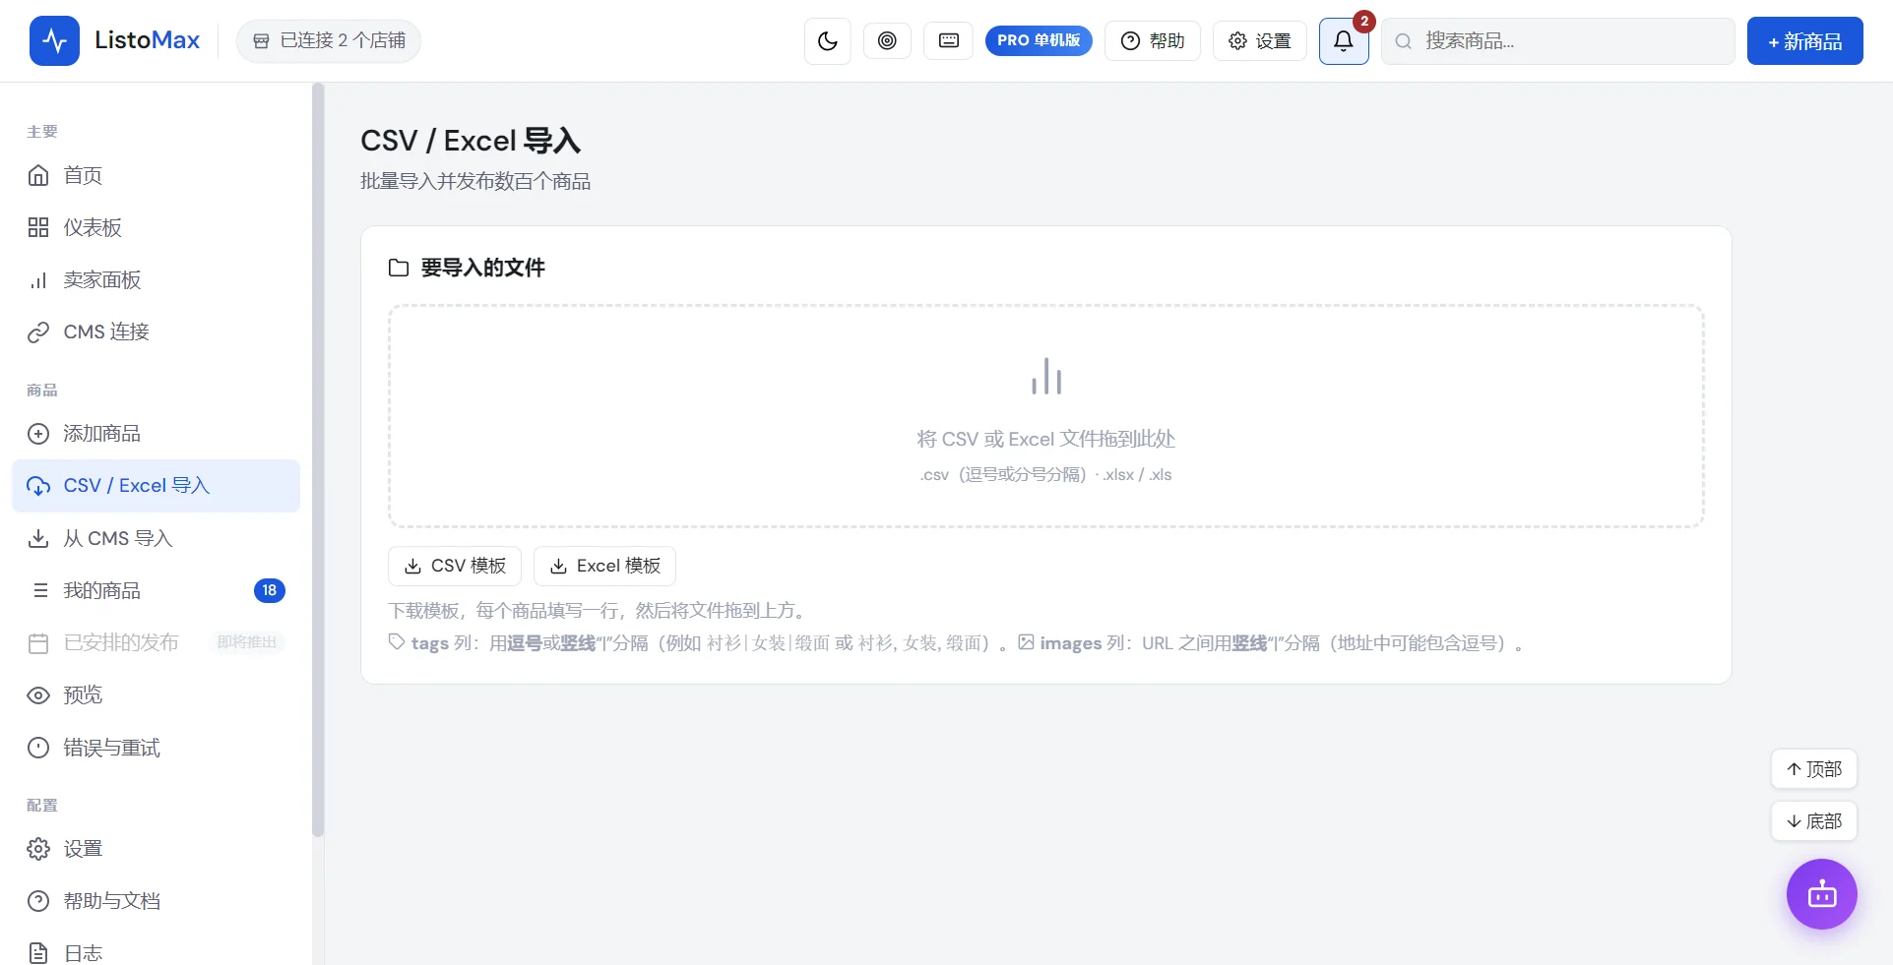
Task: Open 卖家面板 in sidebar
Action: [156, 279]
